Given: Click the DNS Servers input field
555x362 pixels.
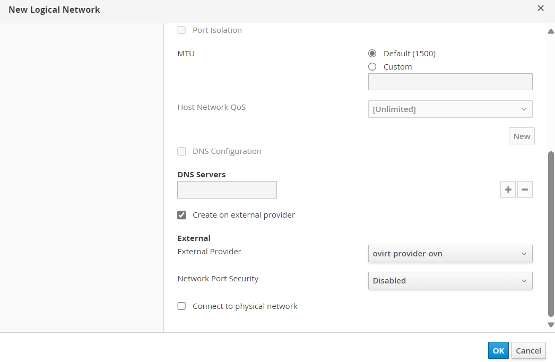Looking at the screenshot, I should [227, 190].
